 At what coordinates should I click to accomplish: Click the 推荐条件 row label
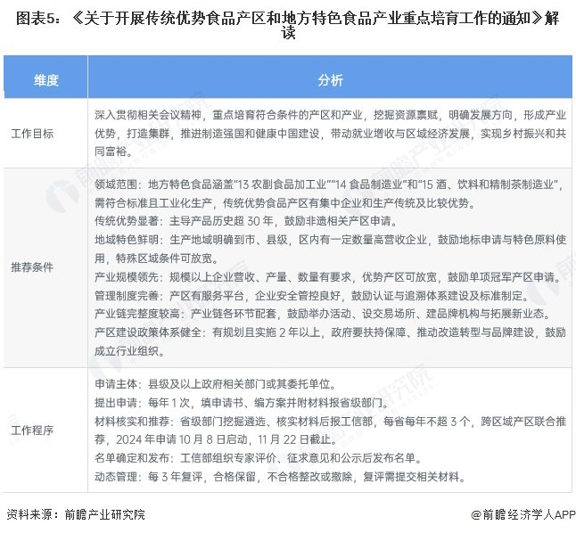(32, 267)
